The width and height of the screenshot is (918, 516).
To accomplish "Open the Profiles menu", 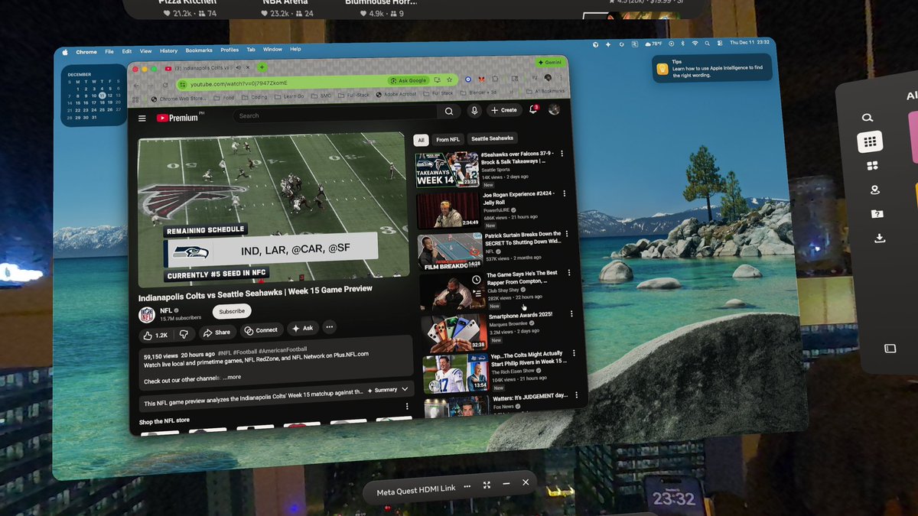I will pos(229,50).
